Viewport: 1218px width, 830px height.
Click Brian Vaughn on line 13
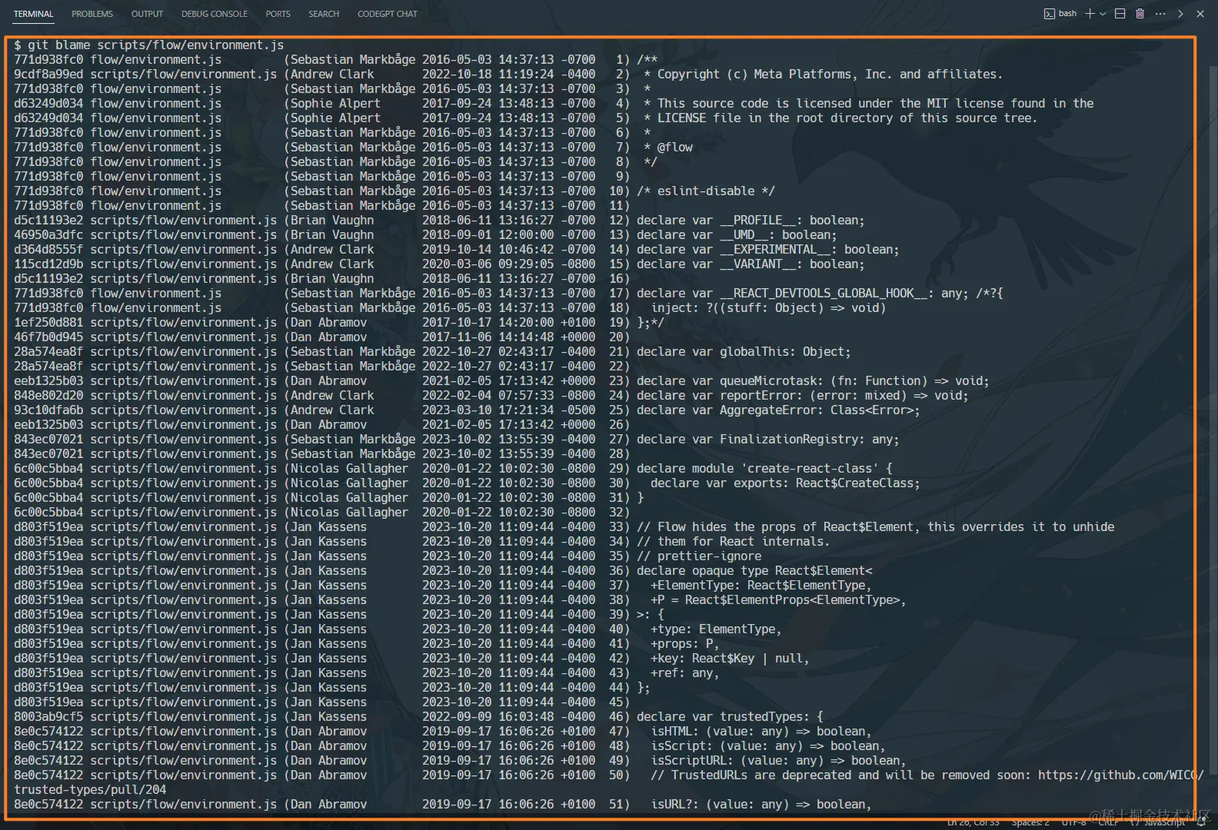[x=332, y=235]
